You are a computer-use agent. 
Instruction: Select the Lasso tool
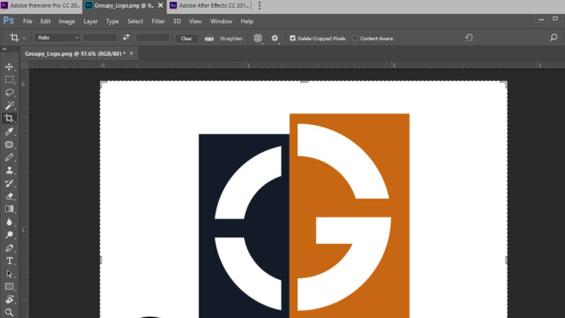(x=9, y=93)
